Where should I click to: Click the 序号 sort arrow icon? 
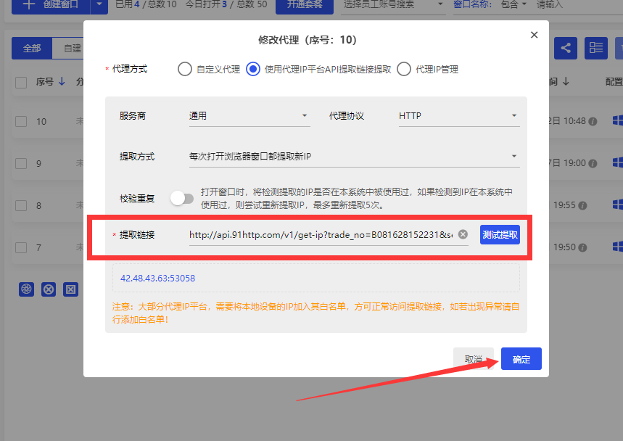(x=62, y=81)
